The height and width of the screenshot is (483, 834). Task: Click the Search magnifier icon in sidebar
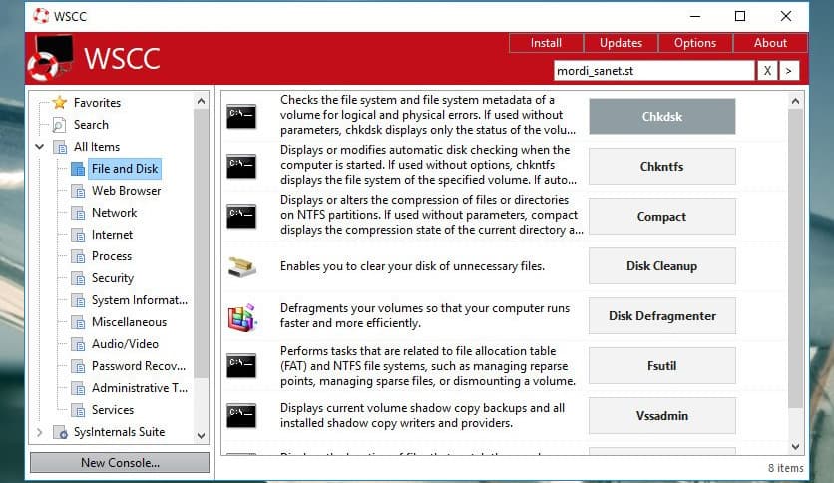coord(59,125)
